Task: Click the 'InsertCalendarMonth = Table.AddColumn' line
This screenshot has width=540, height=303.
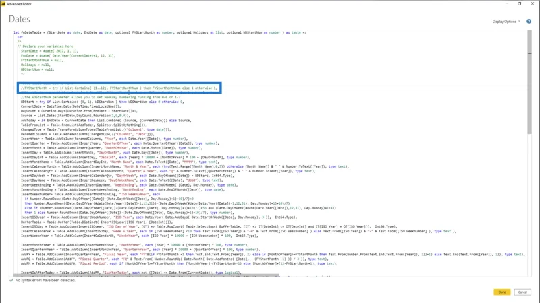Action: [x=184, y=166]
